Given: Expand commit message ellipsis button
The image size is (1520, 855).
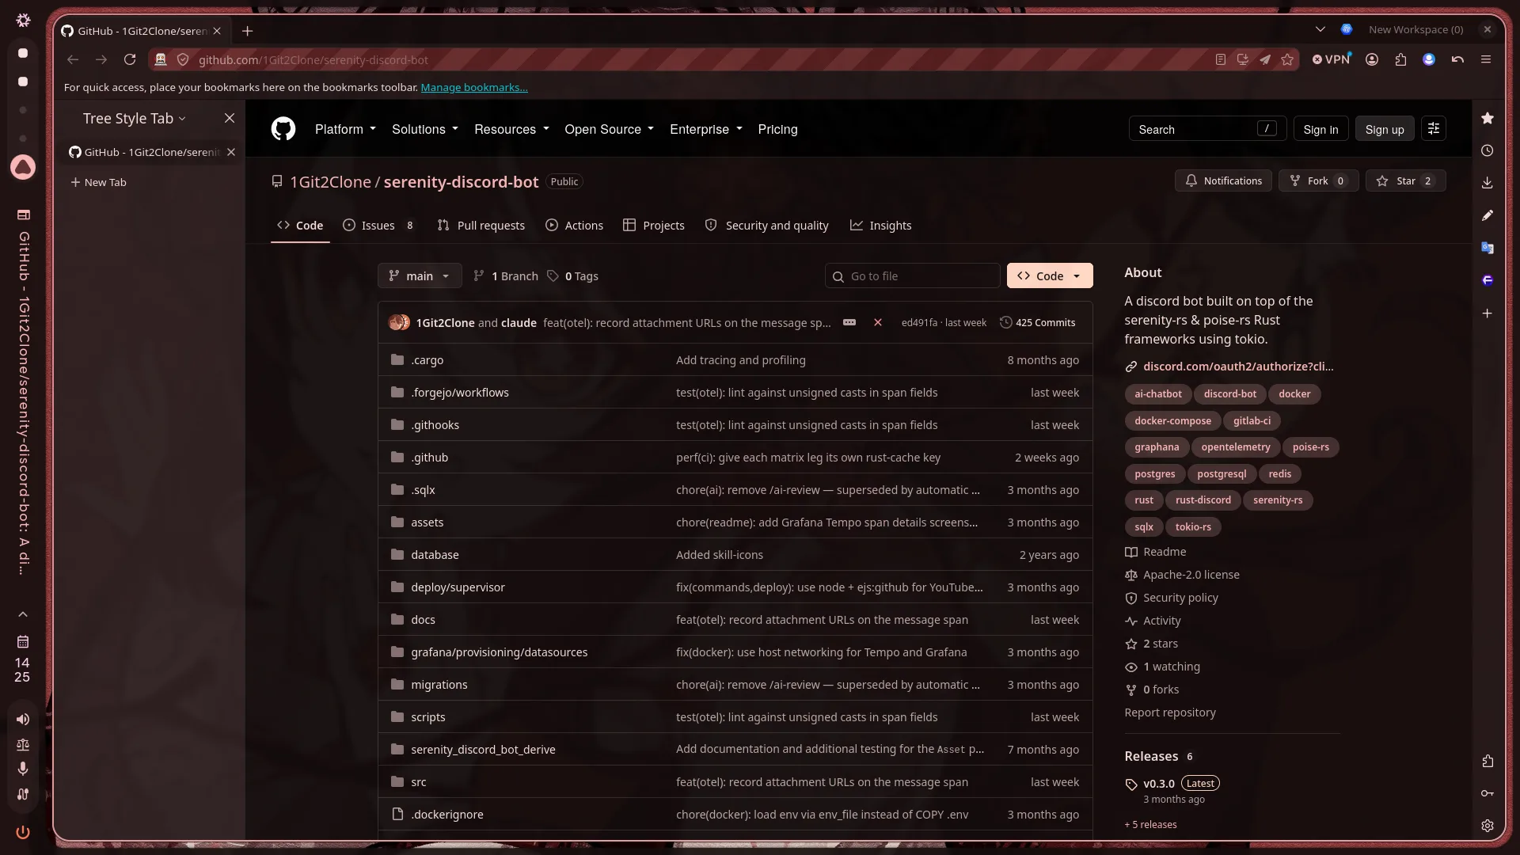Looking at the screenshot, I should 849,322.
